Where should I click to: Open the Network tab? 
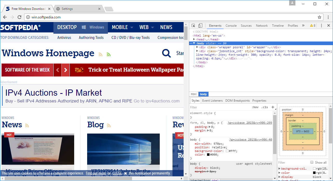tap(262, 26)
